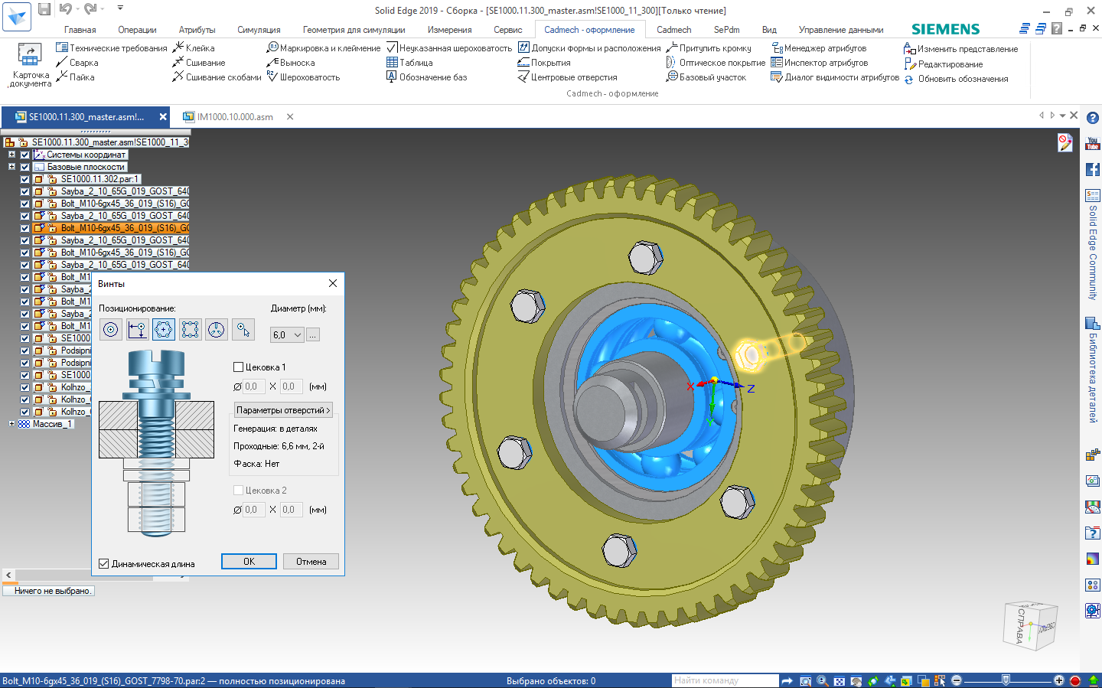Enable the Цековка 1 checkbox
The height and width of the screenshot is (688, 1102).
click(x=239, y=367)
